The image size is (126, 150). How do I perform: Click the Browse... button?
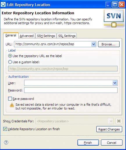pos(109,44)
